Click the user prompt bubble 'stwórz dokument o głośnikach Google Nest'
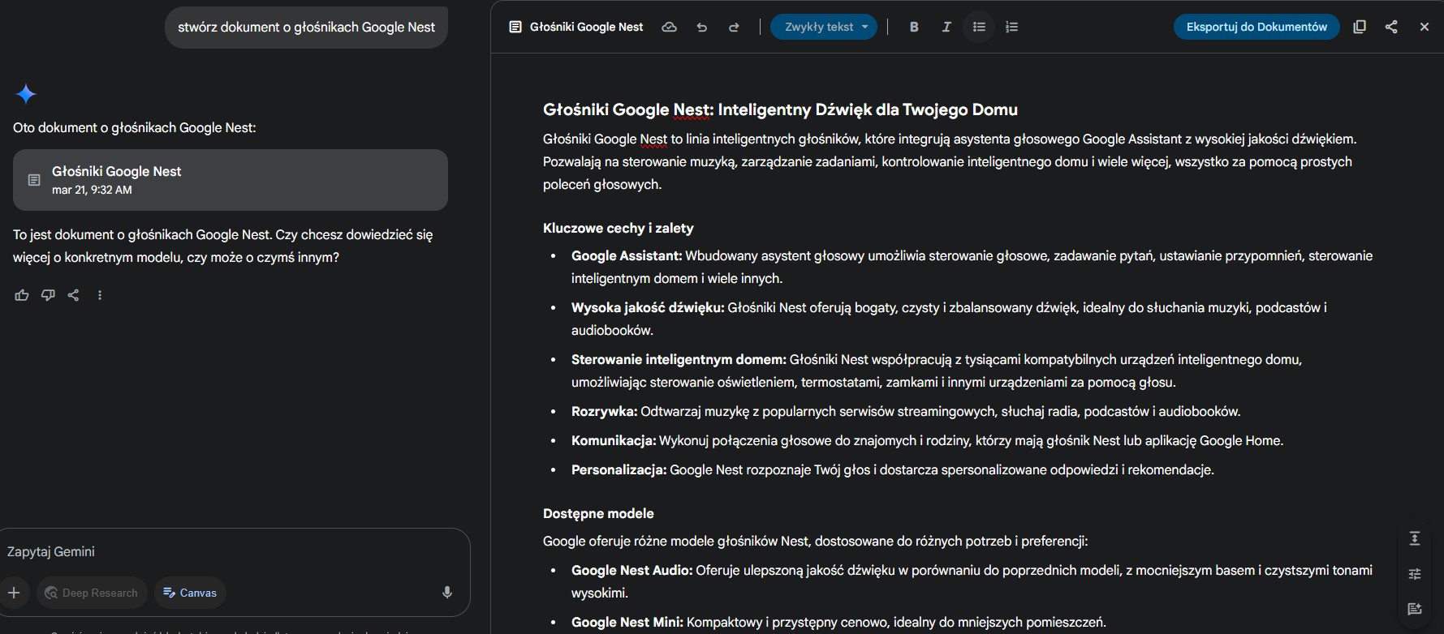 point(306,27)
